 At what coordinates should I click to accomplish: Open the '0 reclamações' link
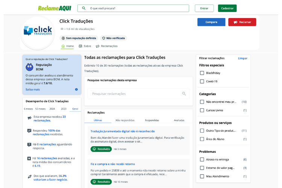(46, 144)
